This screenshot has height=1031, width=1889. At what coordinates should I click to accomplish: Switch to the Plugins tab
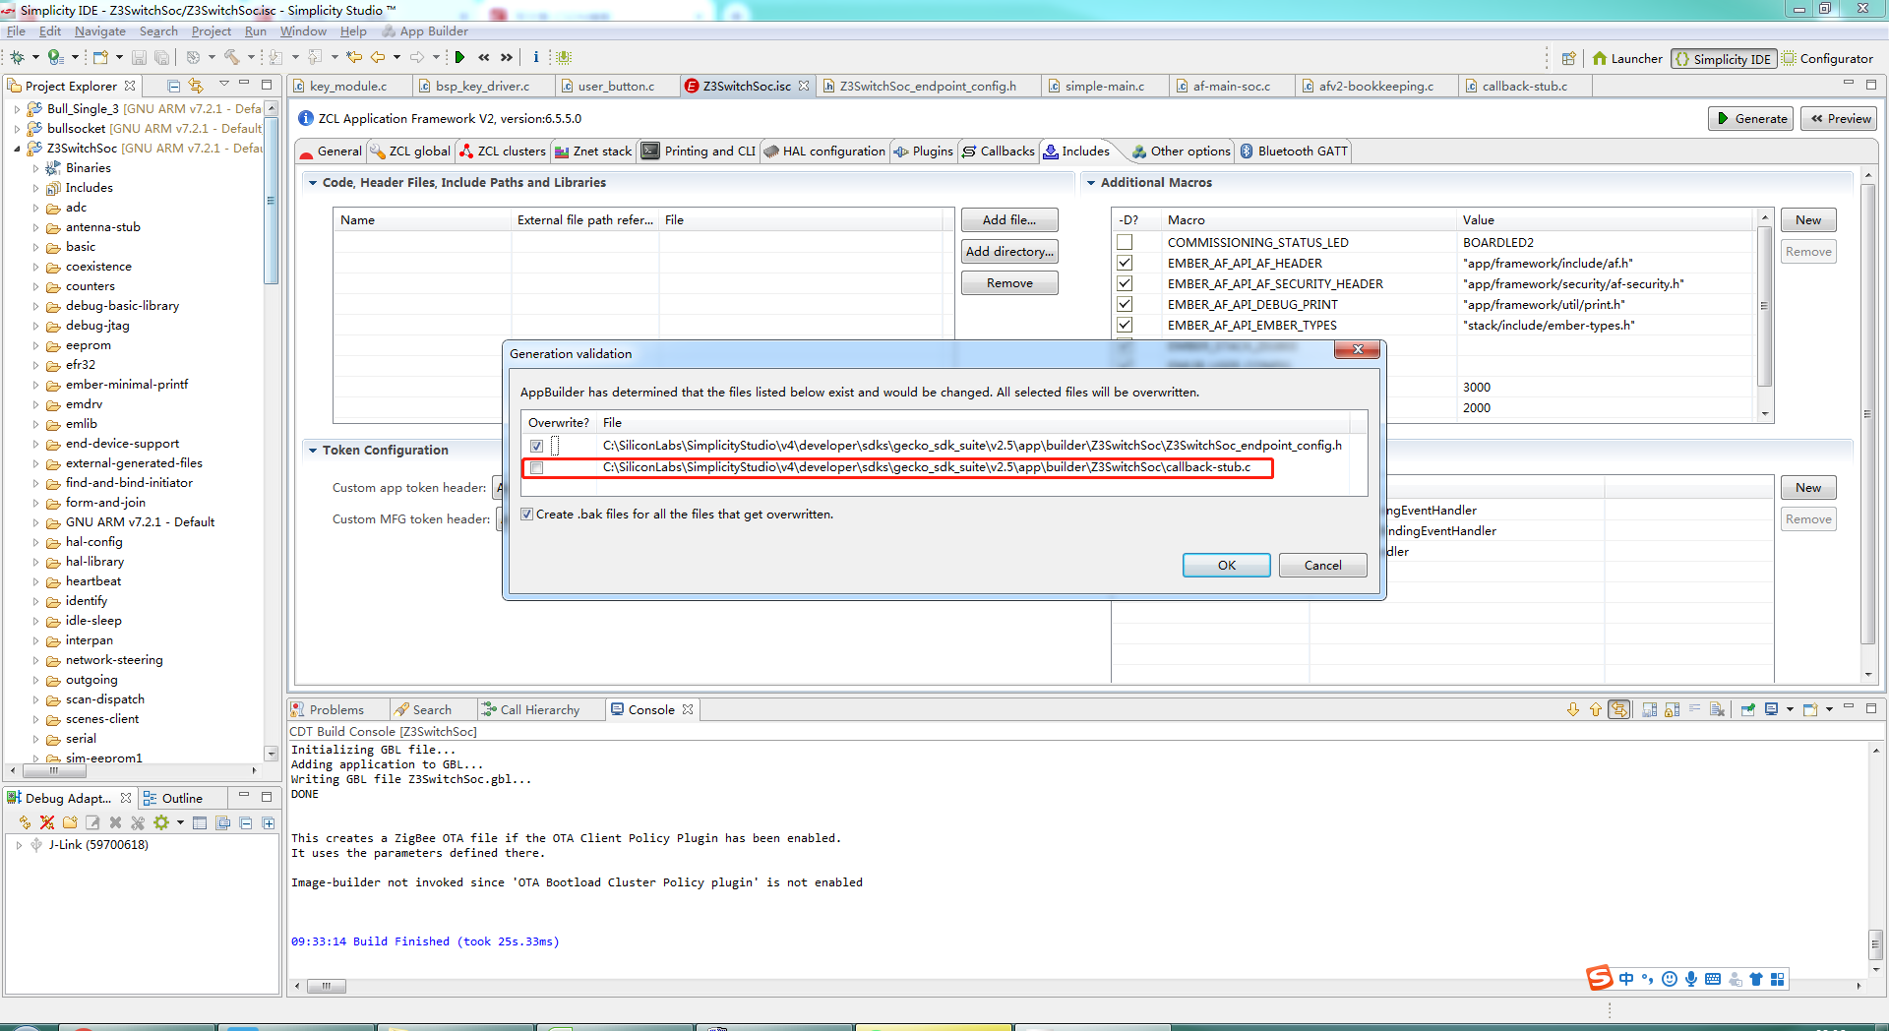pos(923,151)
